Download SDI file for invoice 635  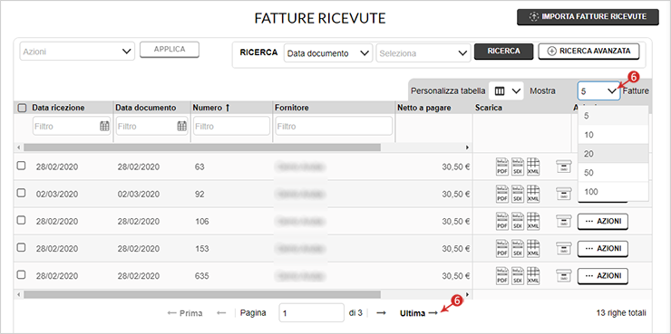point(518,276)
